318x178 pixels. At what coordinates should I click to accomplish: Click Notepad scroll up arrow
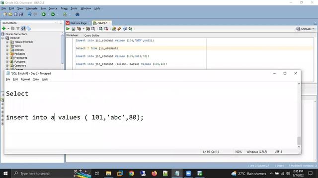[x=299, y=84]
